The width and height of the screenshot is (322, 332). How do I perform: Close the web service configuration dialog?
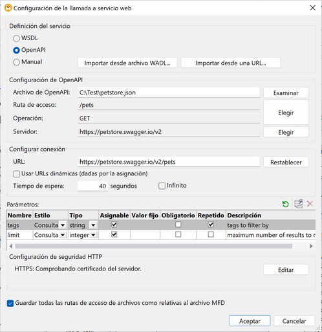pos(312,8)
